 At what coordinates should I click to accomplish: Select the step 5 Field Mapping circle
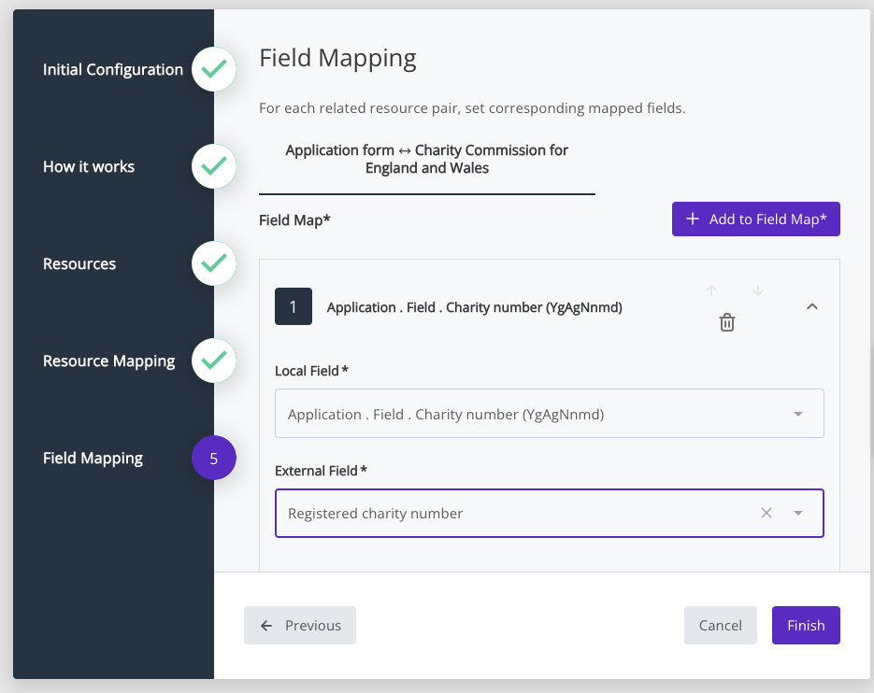214,458
